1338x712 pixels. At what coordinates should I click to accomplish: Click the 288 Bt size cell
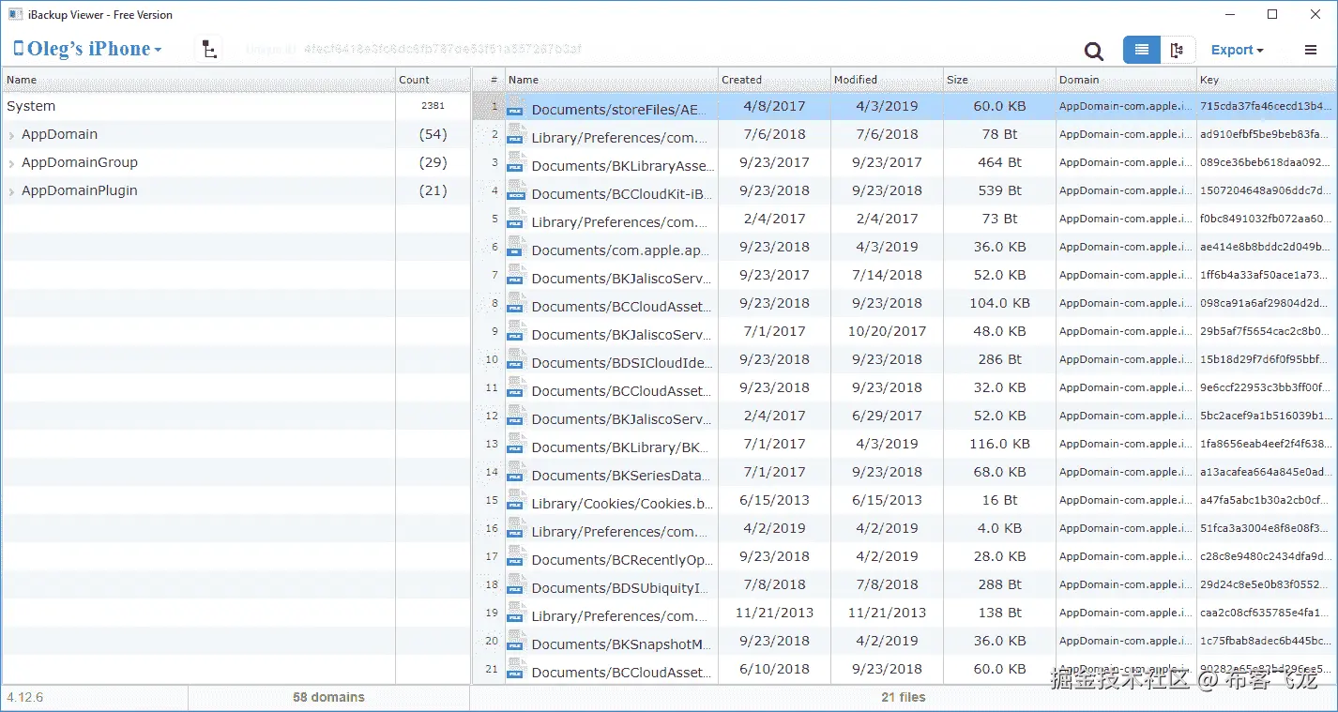(x=999, y=584)
